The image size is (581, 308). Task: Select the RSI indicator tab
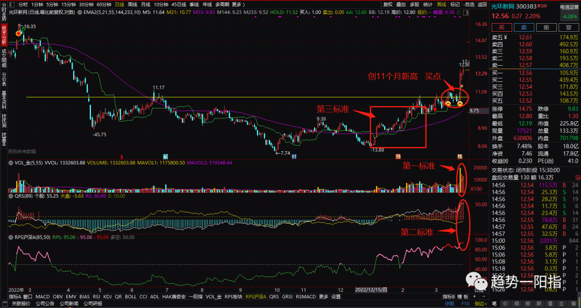point(96,297)
